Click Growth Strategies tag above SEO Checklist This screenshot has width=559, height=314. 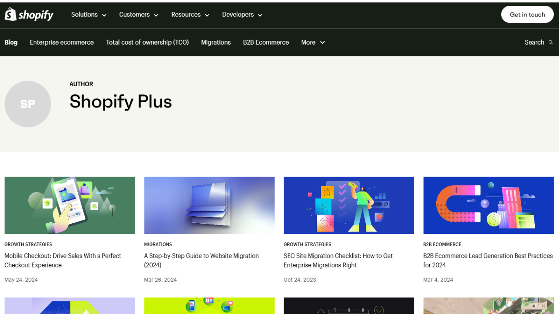point(307,244)
